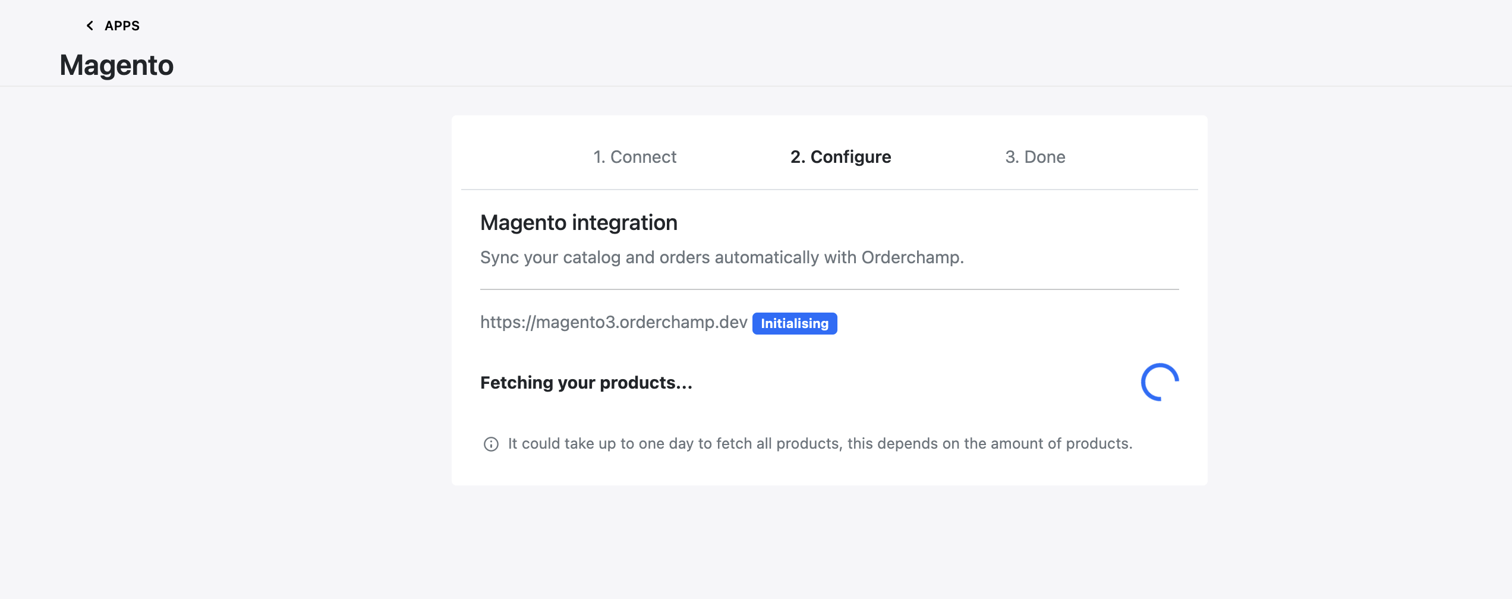Click the Initialising status badge

pos(795,323)
